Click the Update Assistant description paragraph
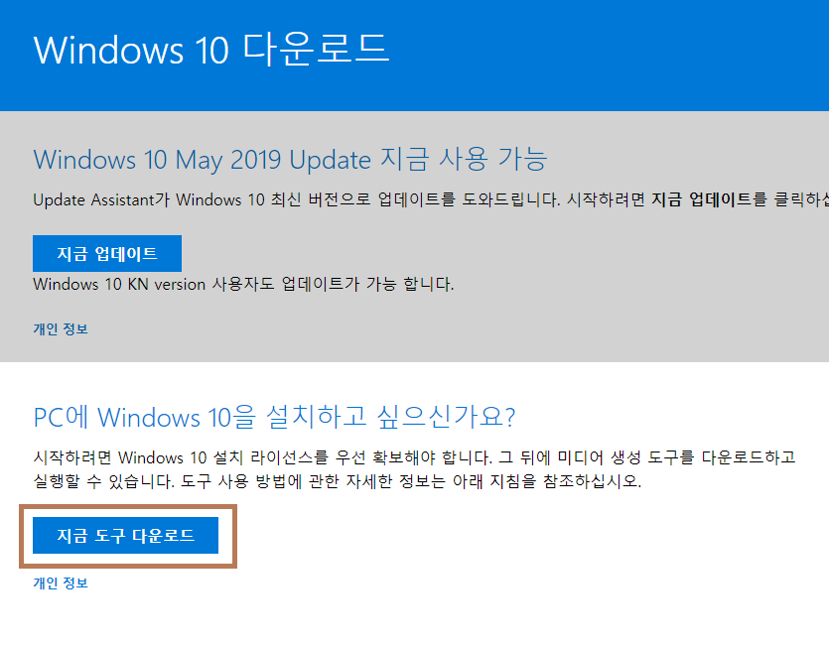 click(x=431, y=199)
